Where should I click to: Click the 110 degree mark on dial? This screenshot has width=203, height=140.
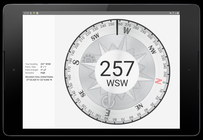[91, 112]
